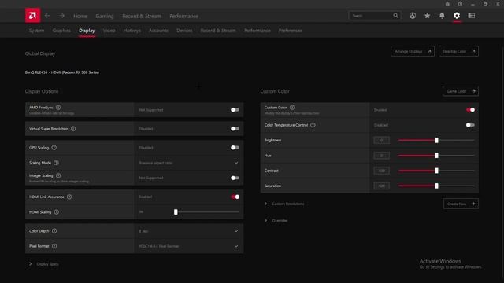Screen dimensions: 504x283
Task: Click the search magnifier icon
Action: point(395,16)
